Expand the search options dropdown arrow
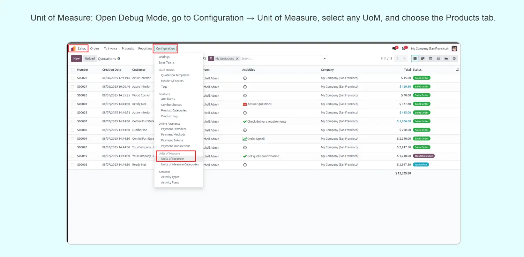This screenshot has width=524, height=257. click(x=325, y=59)
